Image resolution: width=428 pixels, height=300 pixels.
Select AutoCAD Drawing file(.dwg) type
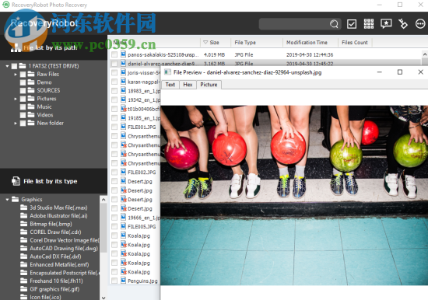point(64,248)
